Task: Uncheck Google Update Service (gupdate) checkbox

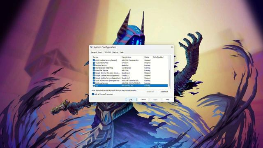Action: [94, 76]
